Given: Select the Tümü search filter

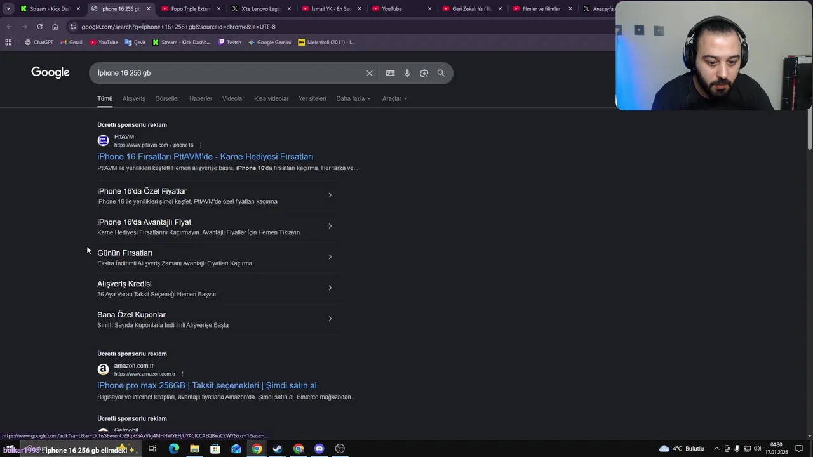Looking at the screenshot, I should pyautogui.click(x=105, y=98).
